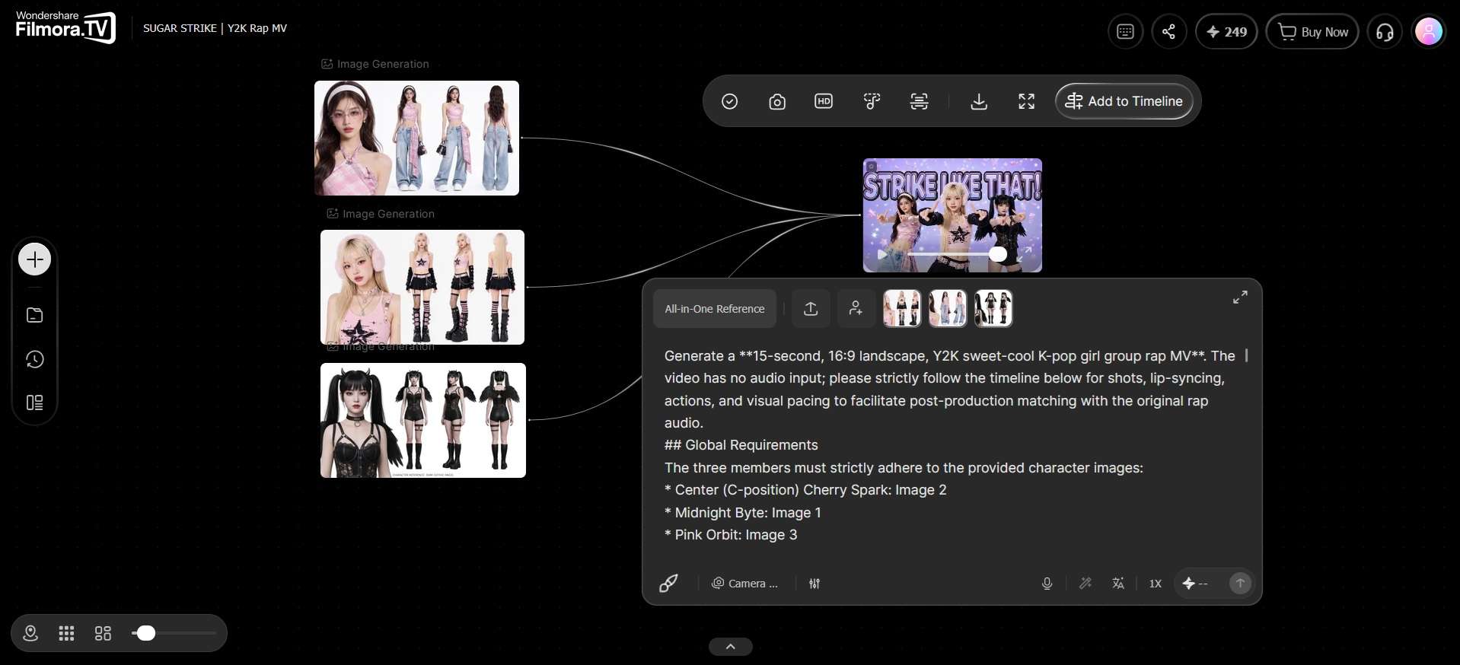
Task: Click the translate icon in the prompt panel
Action: pos(1118,584)
